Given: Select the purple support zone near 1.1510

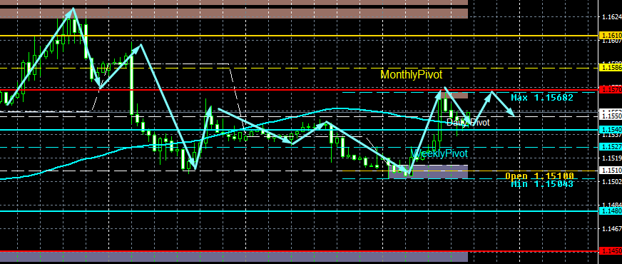Looking at the screenshot, I should 429,171.
